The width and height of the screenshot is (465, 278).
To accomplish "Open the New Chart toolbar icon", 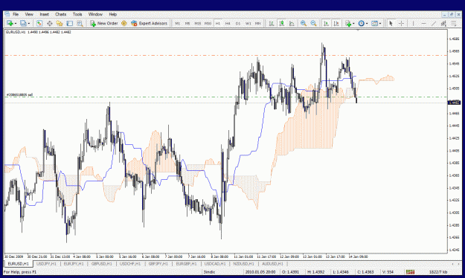I will [x=10, y=23].
